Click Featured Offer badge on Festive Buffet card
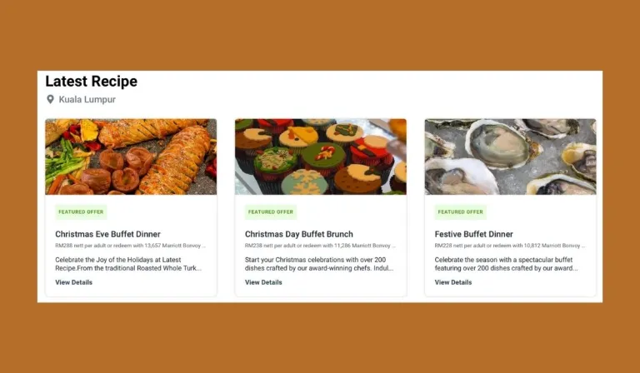 coord(460,212)
